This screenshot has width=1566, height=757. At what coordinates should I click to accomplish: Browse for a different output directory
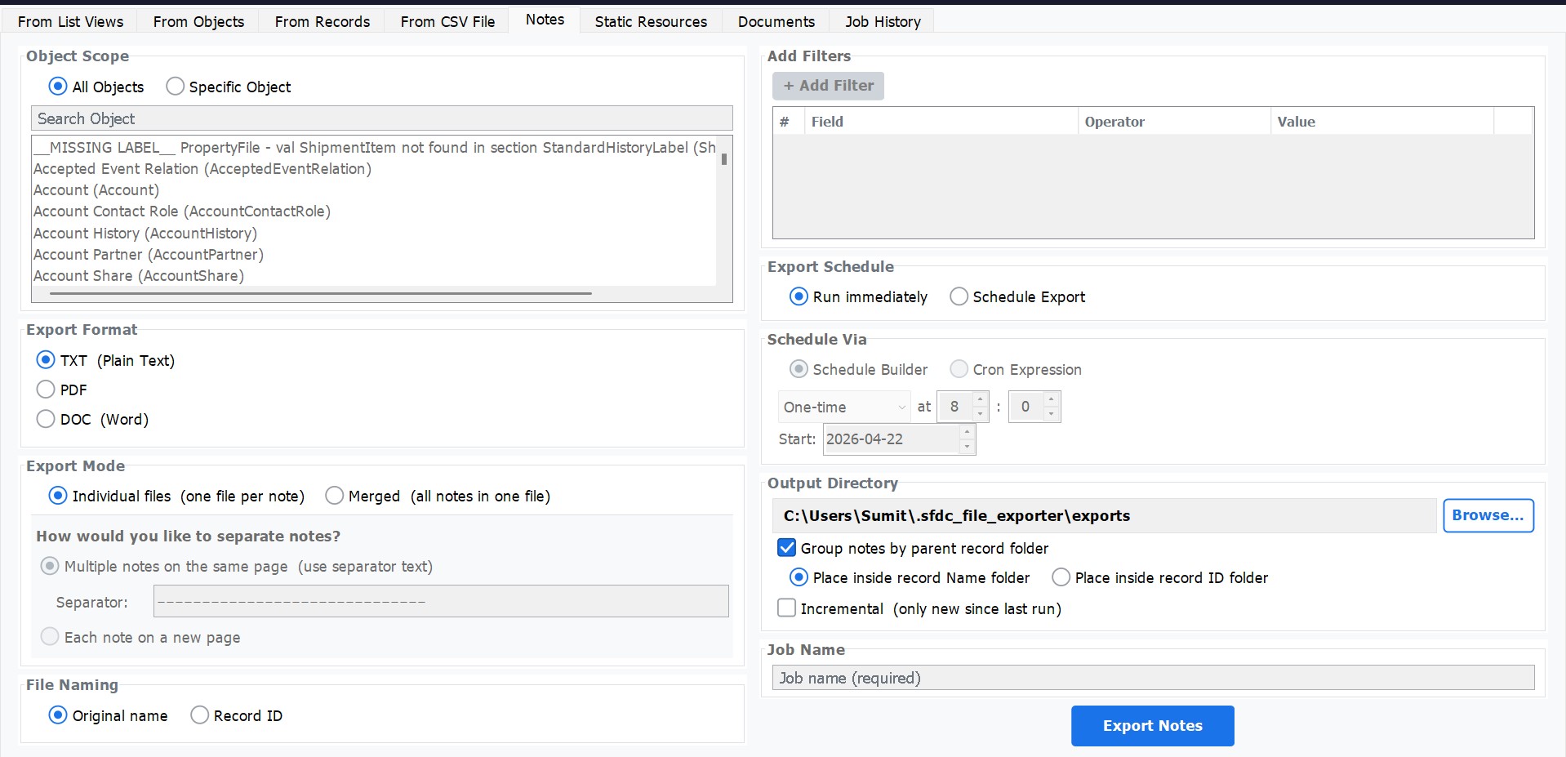click(x=1488, y=515)
